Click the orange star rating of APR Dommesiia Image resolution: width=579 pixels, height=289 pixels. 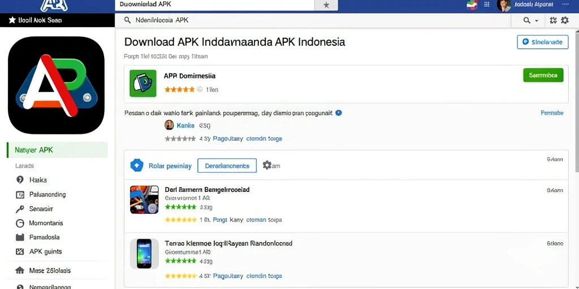click(x=179, y=89)
